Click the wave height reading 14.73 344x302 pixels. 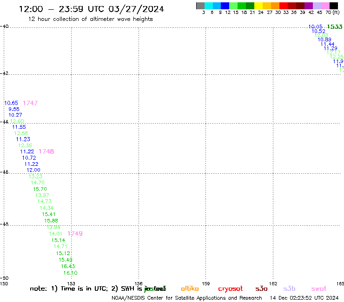point(45,201)
